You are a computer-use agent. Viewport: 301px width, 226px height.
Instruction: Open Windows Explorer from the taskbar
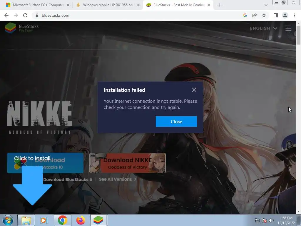(x=26, y=220)
